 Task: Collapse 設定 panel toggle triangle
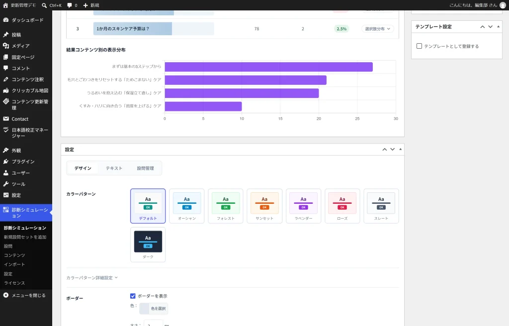tap(400, 150)
